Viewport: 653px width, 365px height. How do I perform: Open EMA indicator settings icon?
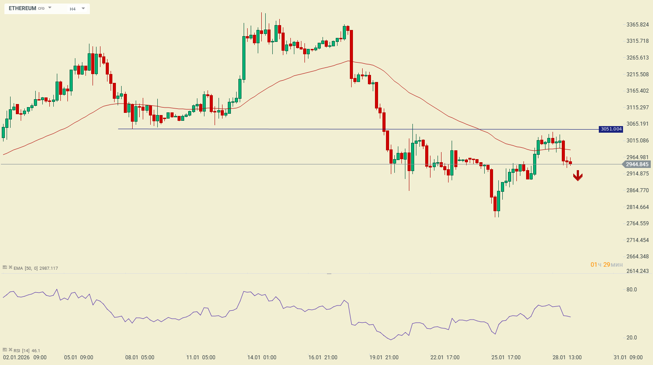(x=5, y=267)
